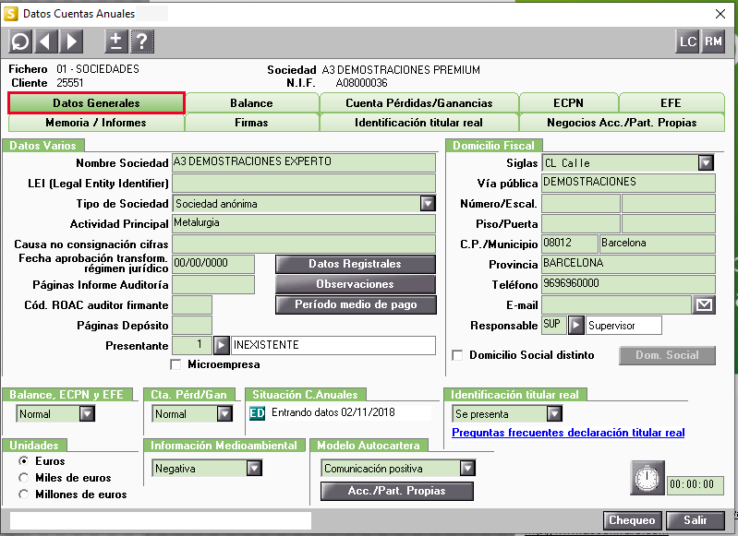The image size is (738, 536).
Task: Open ECPN tab
Action: pyautogui.click(x=569, y=103)
